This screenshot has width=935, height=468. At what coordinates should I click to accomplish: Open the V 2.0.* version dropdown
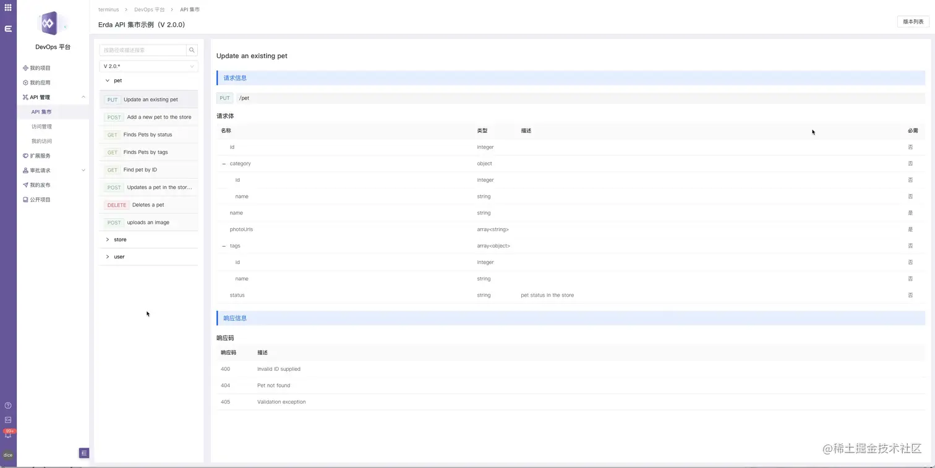click(x=148, y=66)
